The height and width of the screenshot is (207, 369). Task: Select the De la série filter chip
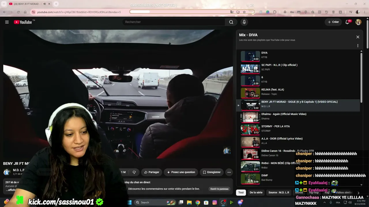click(x=256, y=193)
